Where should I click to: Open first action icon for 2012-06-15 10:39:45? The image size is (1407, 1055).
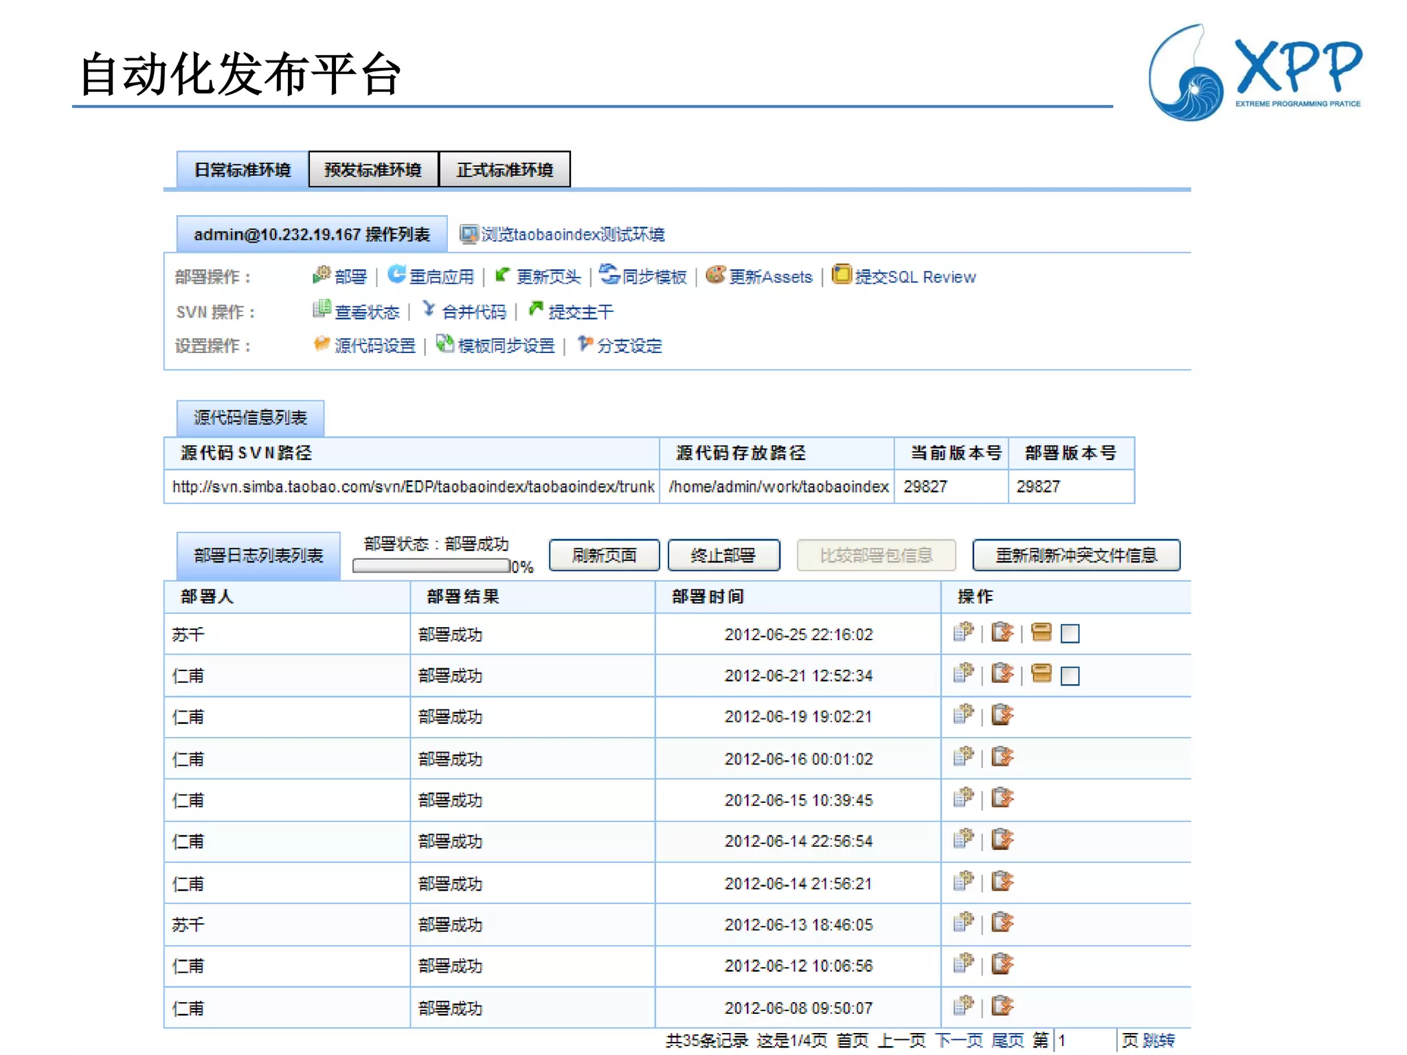click(x=964, y=798)
